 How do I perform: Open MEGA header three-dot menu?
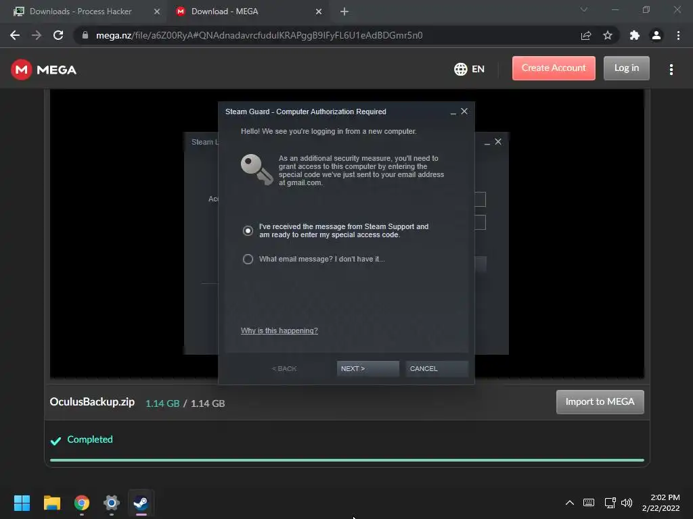point(671,70)
